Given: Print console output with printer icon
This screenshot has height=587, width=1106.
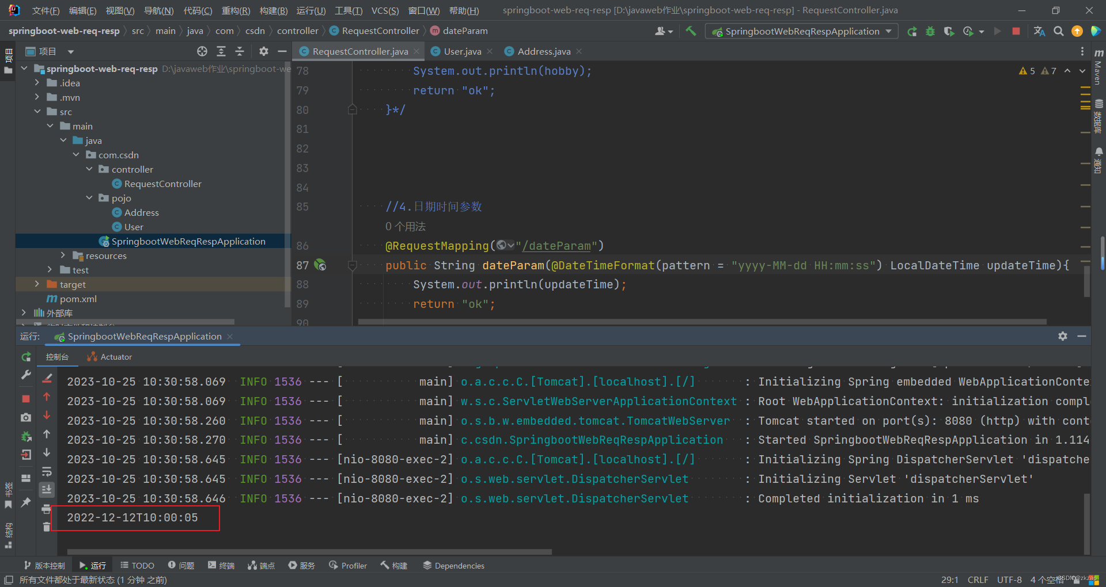Looking at the screenshot, I should [47, 508].
